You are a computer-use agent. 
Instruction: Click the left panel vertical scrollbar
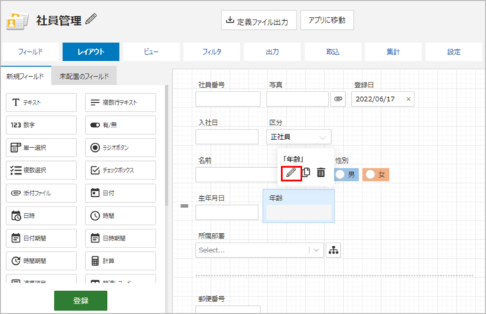[167, 146]
